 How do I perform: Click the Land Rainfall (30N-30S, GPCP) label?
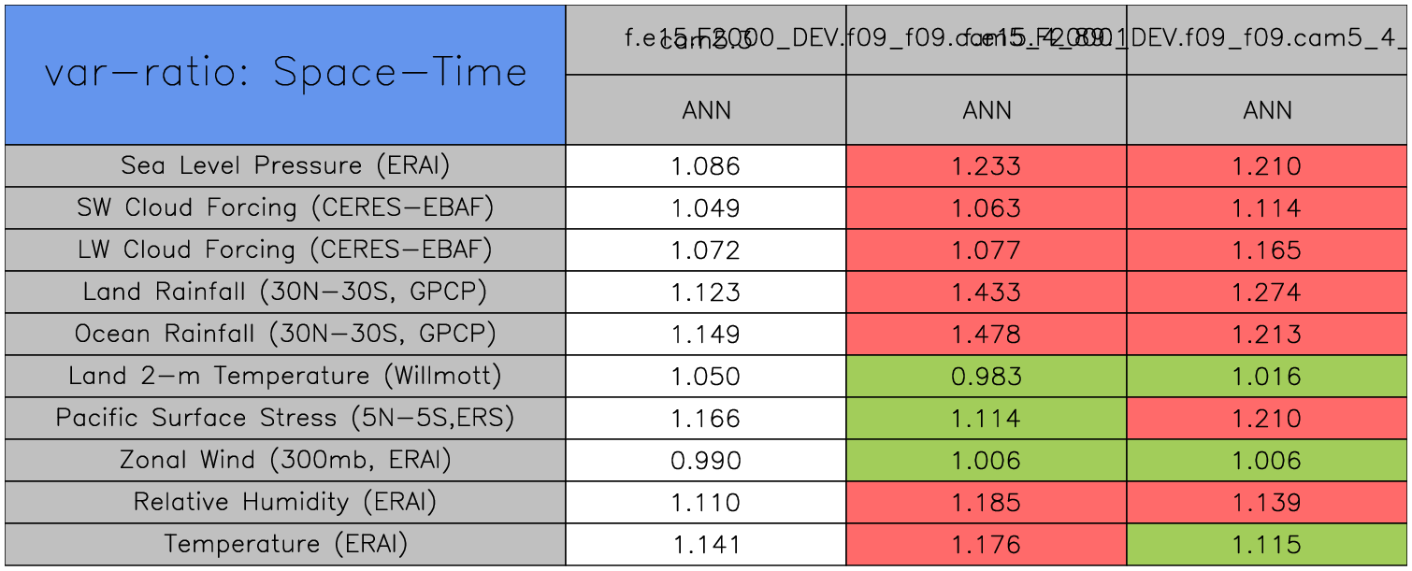[x=285, y=293]
